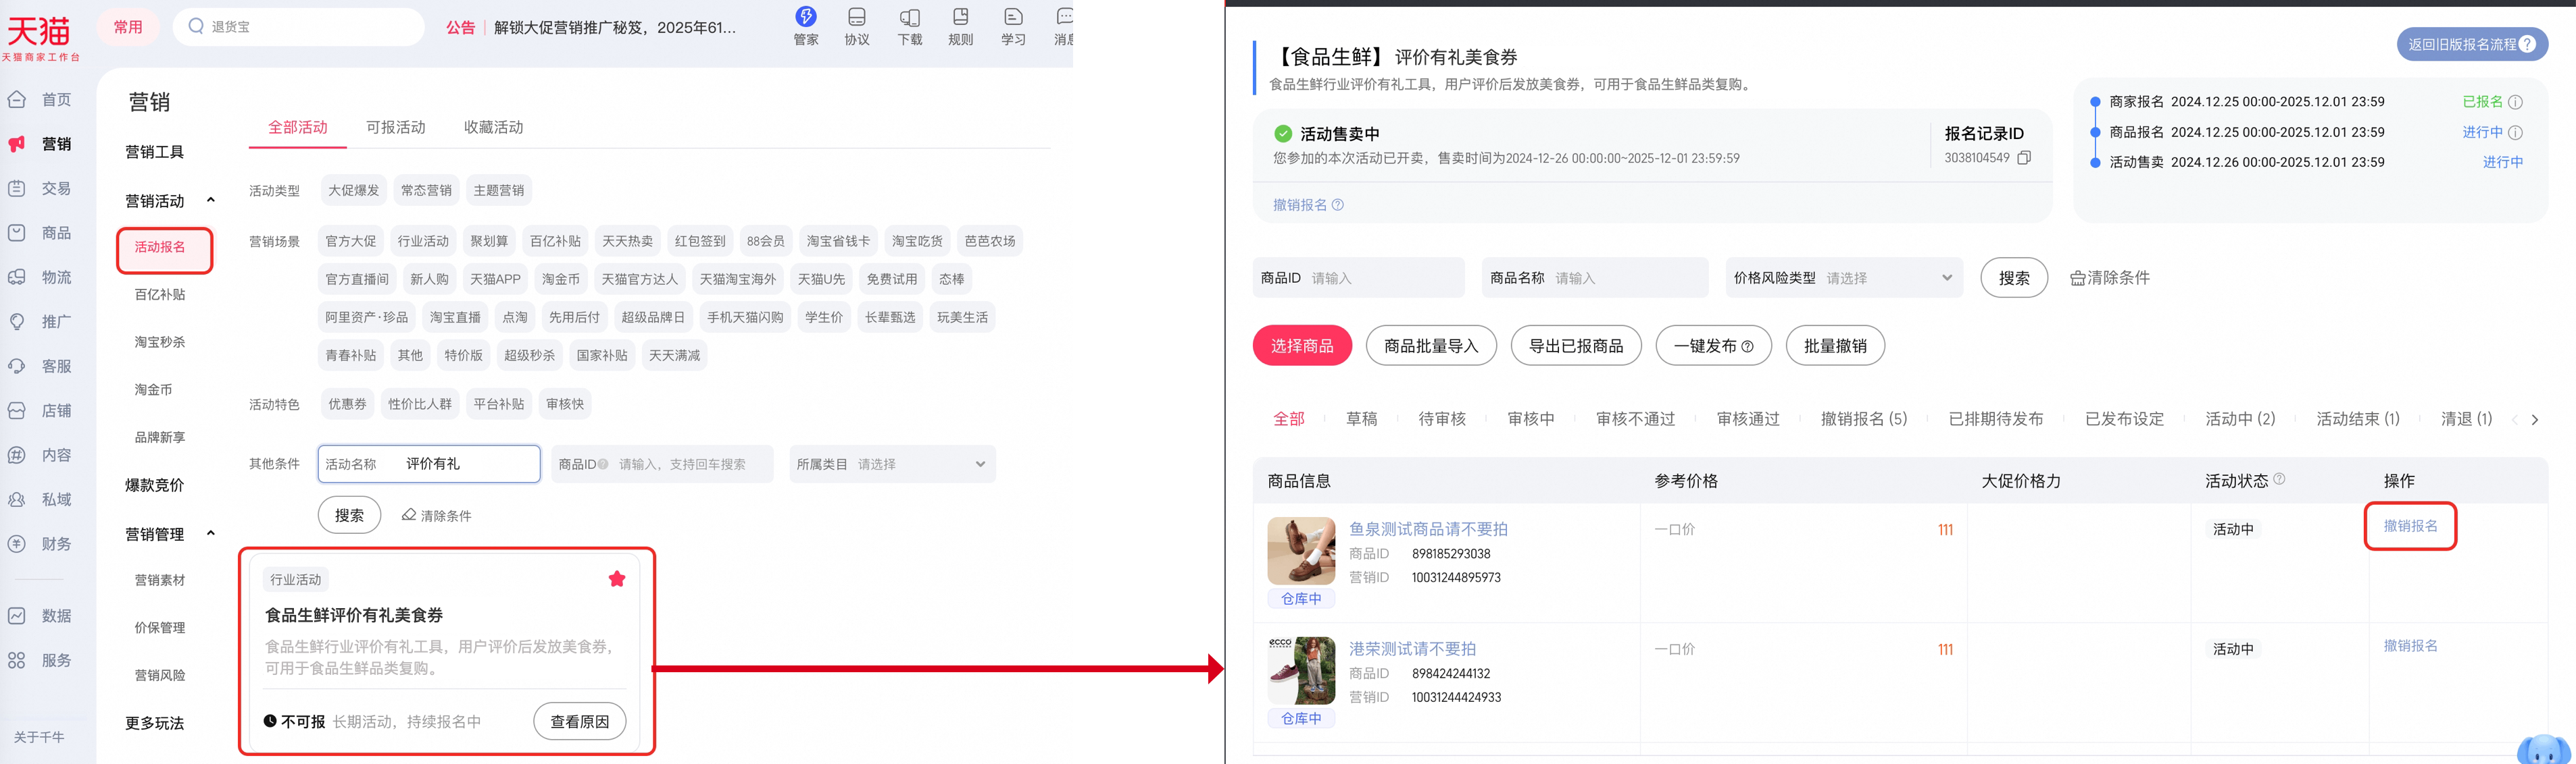Image resolution: width=2576 pixels, height=764 pixels.
Task: Filter by 天猫U先 scene tag
Action: click(x=821, y=279)
